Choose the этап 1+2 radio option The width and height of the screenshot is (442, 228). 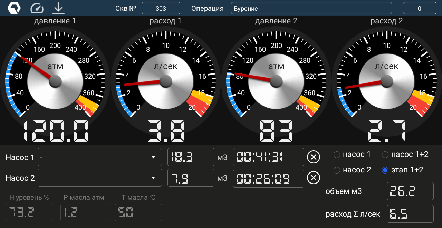385,170
